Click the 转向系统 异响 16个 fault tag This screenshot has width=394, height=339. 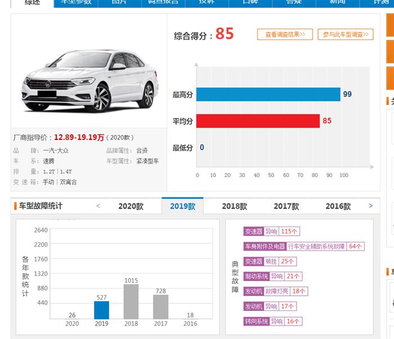[x=272, y=321]
